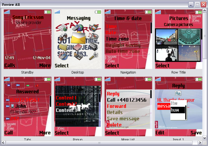Select the ice rink photo in Row Title preview
This screenshot has height=146, width=208.
pos(167,53)
